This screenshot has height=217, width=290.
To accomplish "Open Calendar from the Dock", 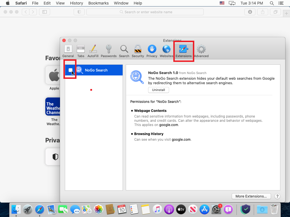I will (122, 209).
